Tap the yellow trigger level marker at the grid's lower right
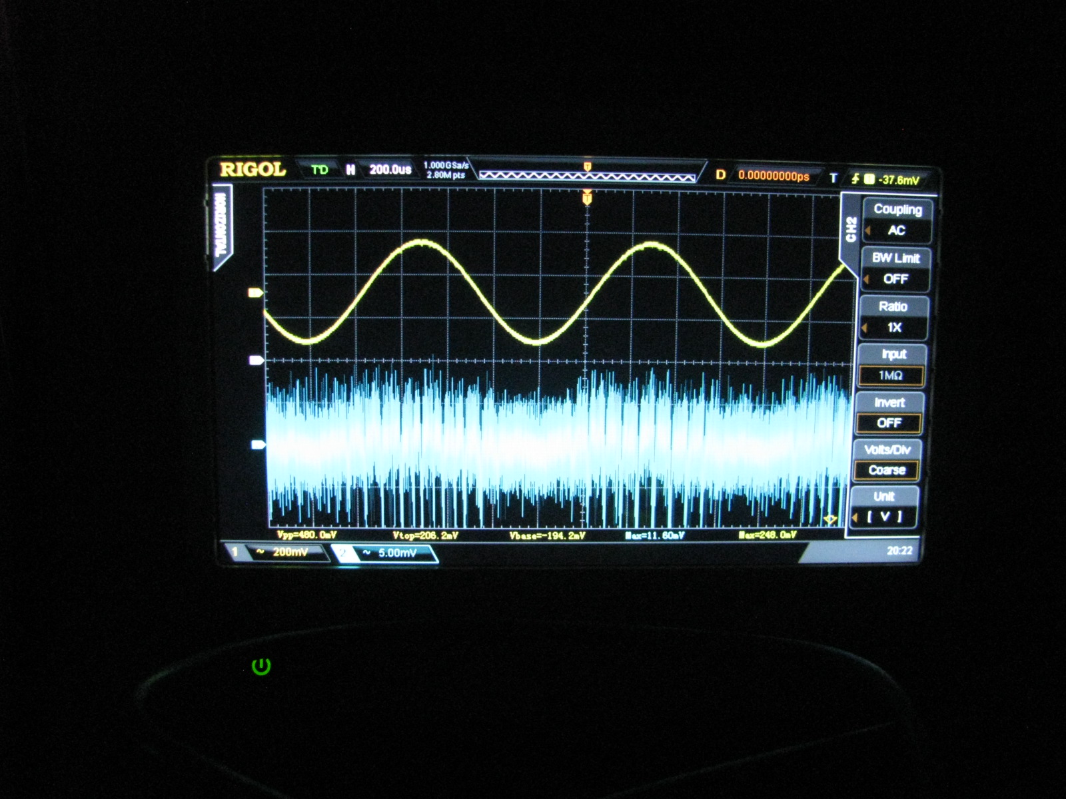Viewport: 1066px width, 799px height. (830, 519)
